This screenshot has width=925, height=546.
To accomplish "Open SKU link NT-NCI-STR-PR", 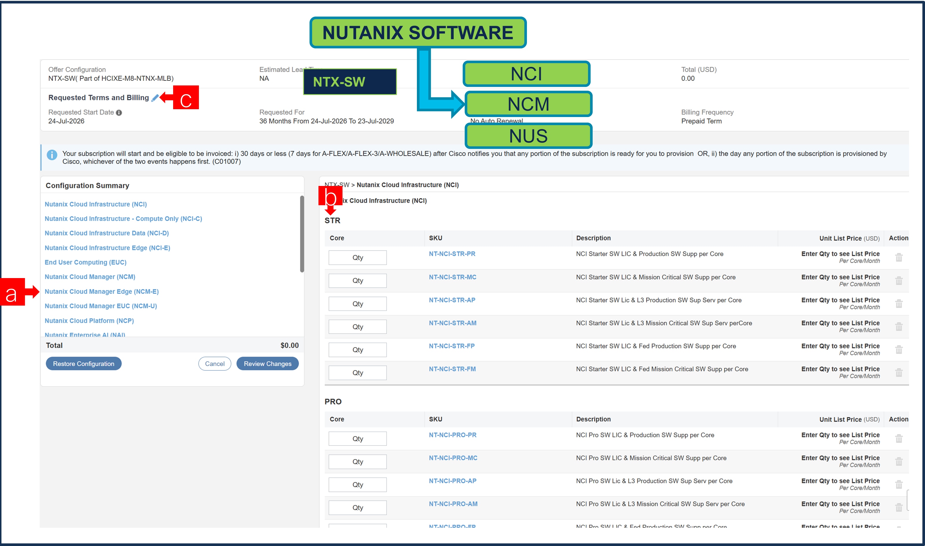I will [x=452, y=254].
